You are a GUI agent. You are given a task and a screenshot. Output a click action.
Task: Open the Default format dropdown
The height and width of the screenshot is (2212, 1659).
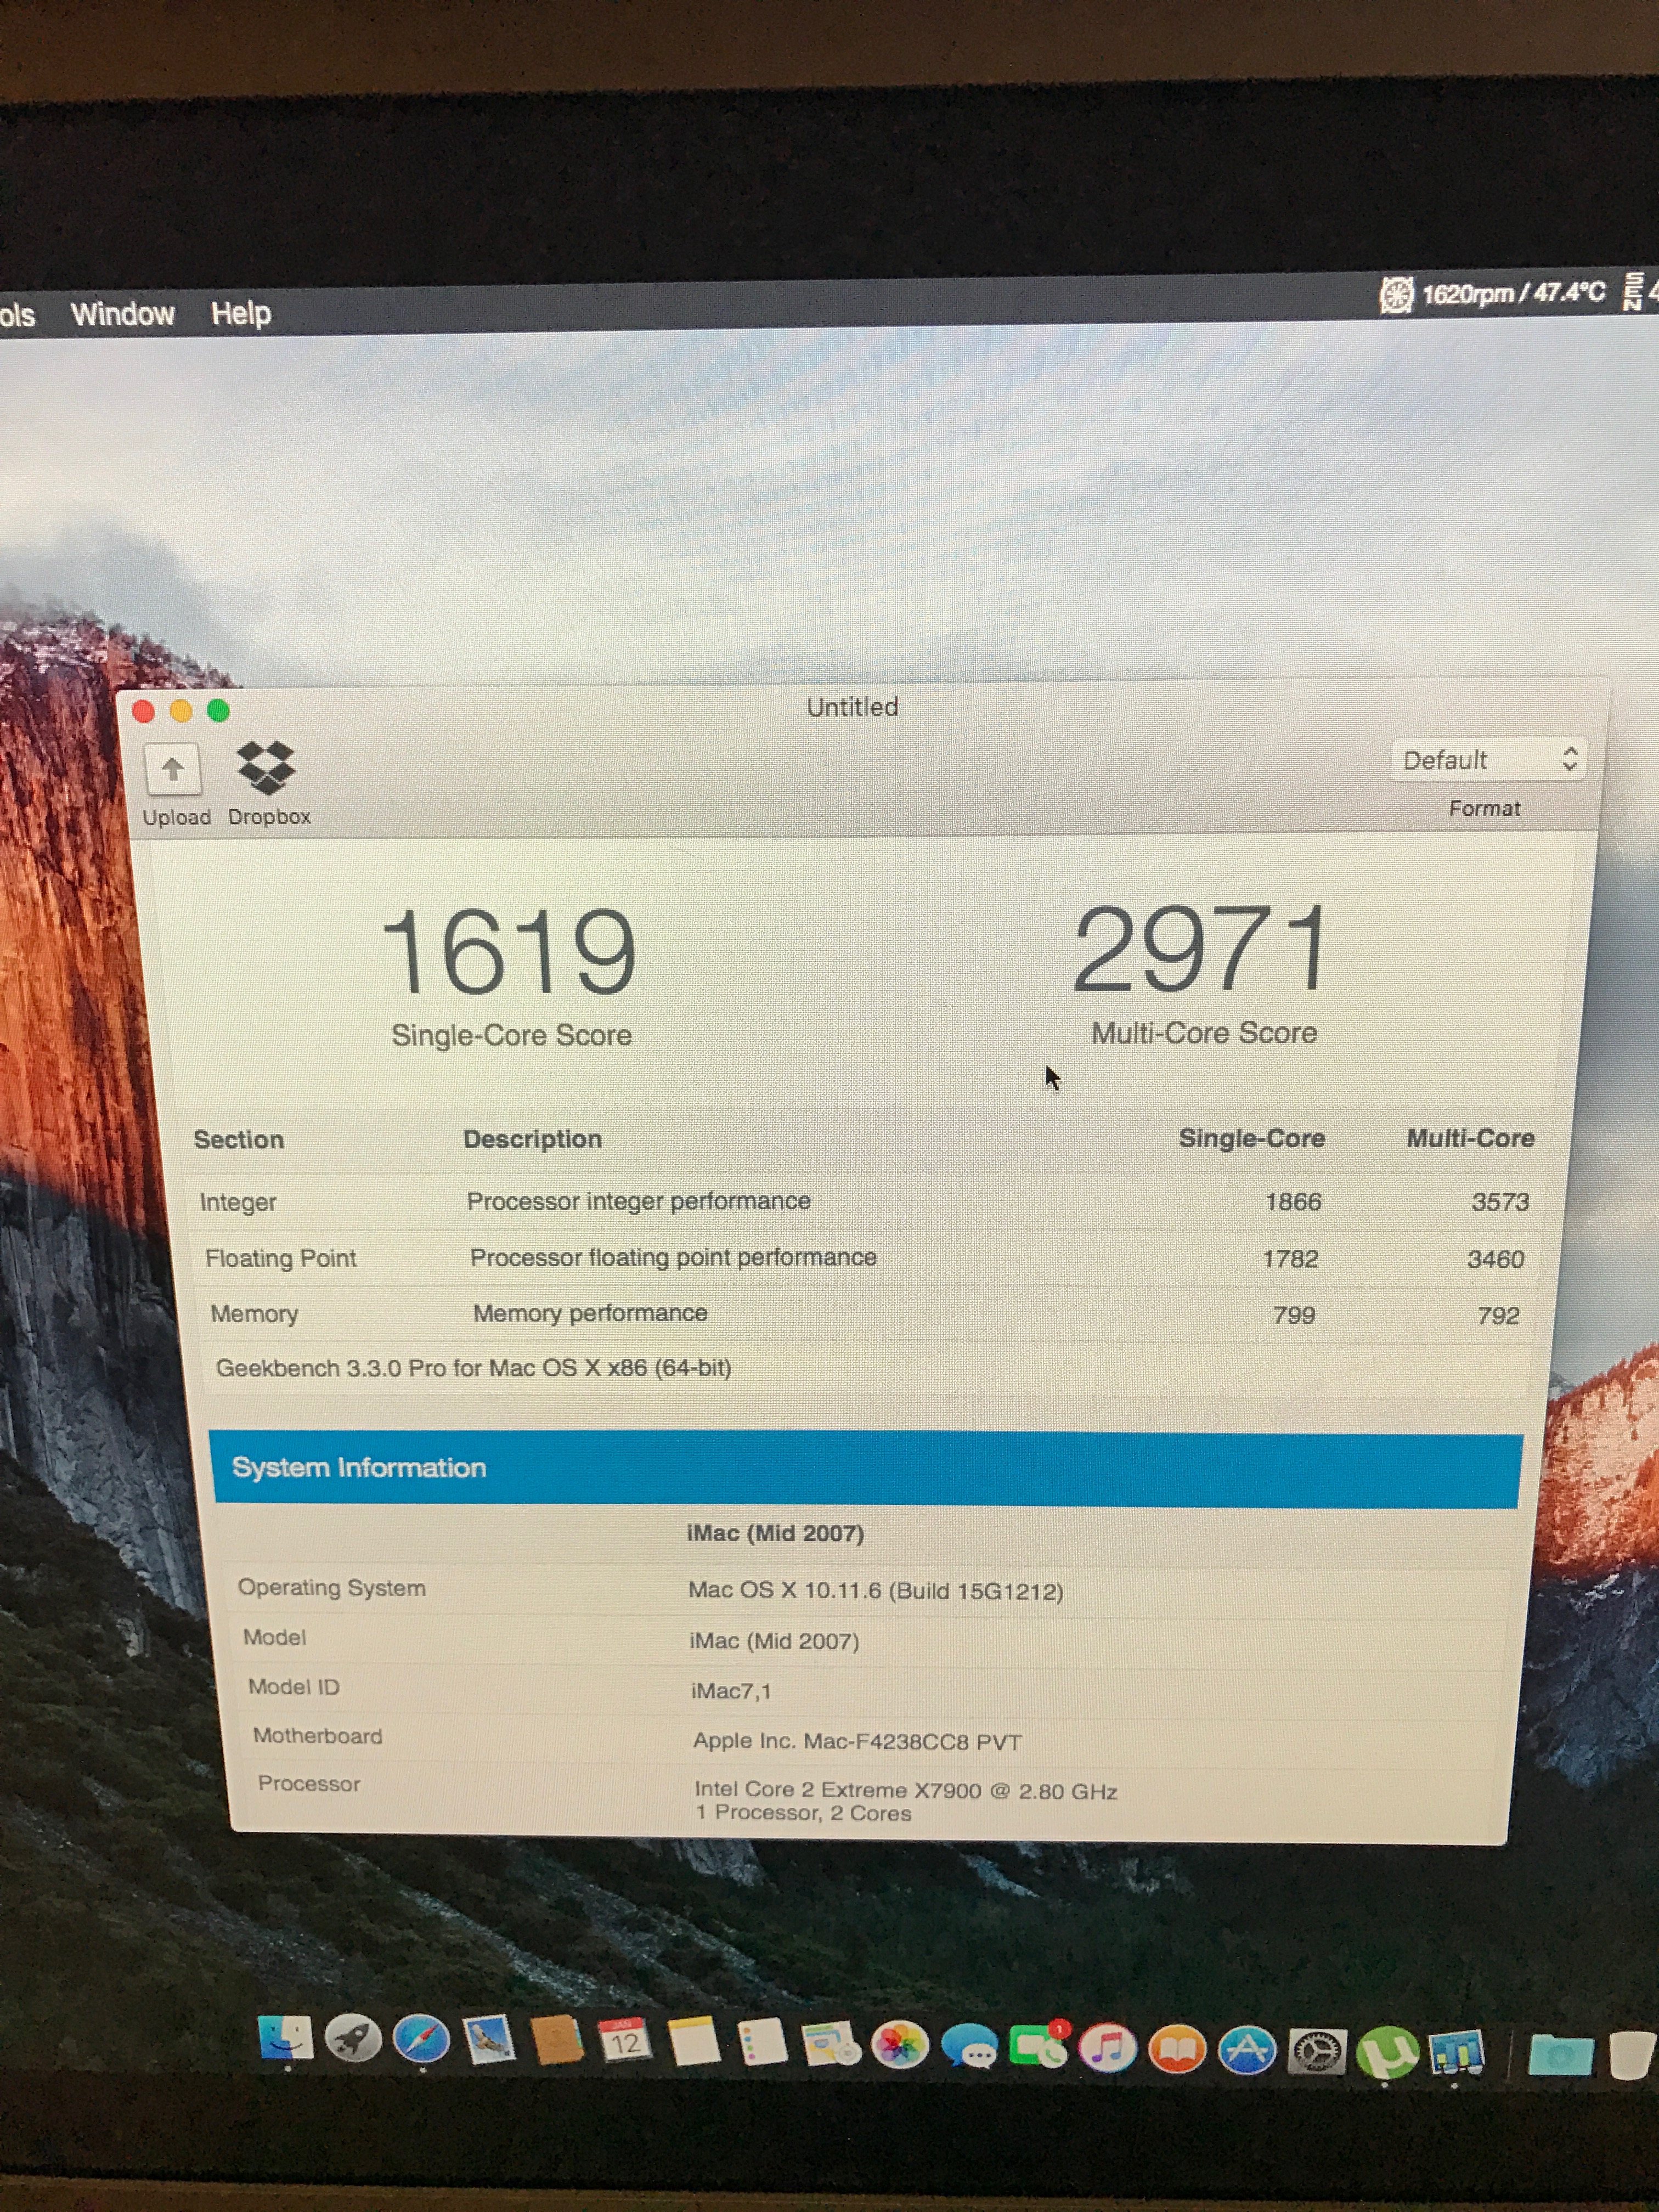[1488, 760]
